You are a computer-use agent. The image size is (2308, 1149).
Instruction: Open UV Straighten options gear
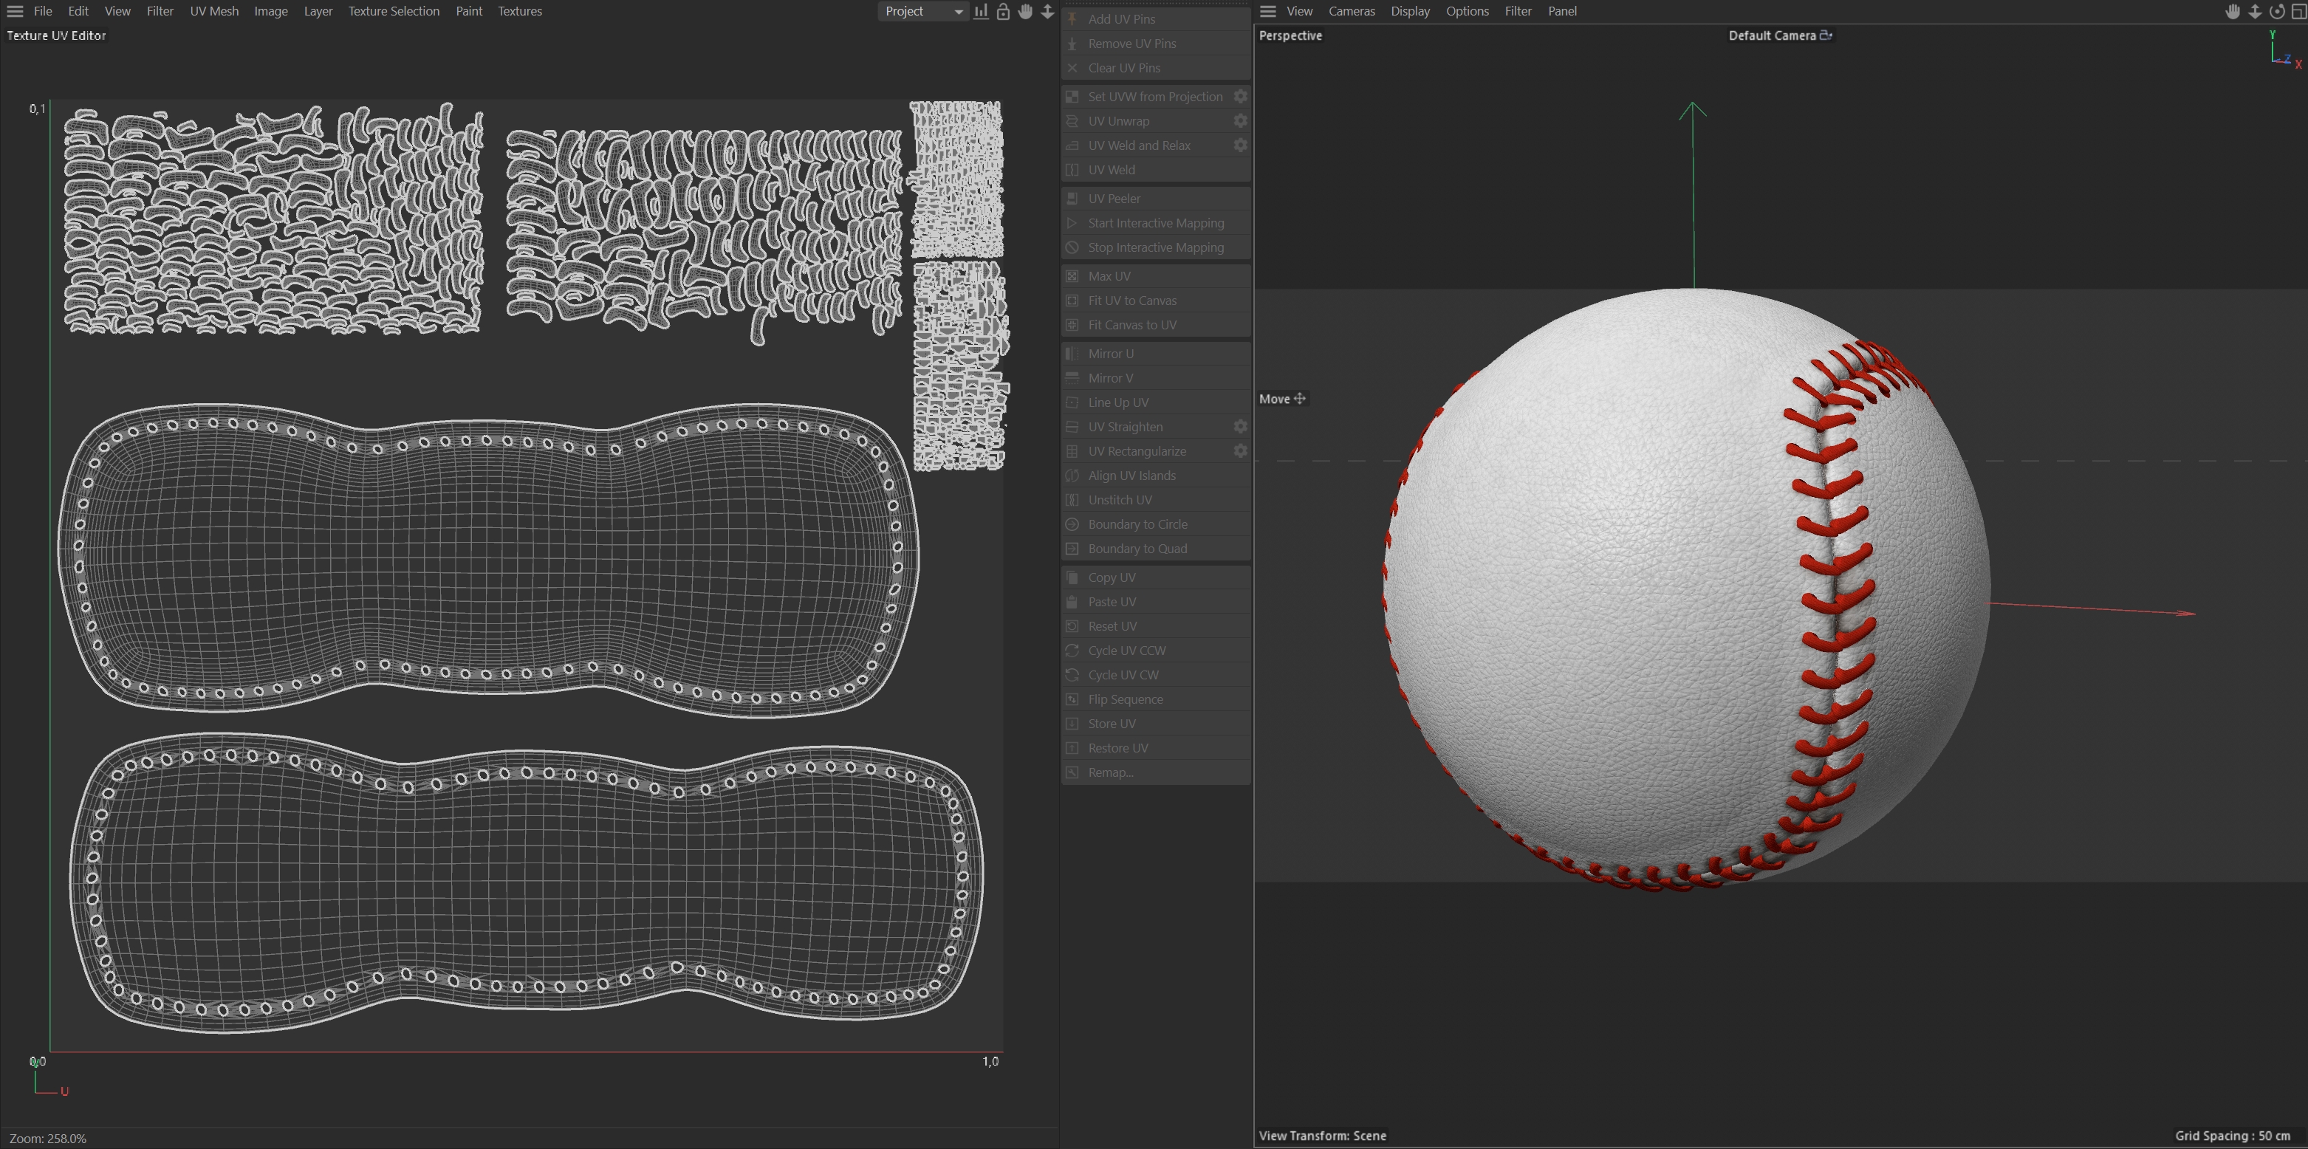point(1240,427)
